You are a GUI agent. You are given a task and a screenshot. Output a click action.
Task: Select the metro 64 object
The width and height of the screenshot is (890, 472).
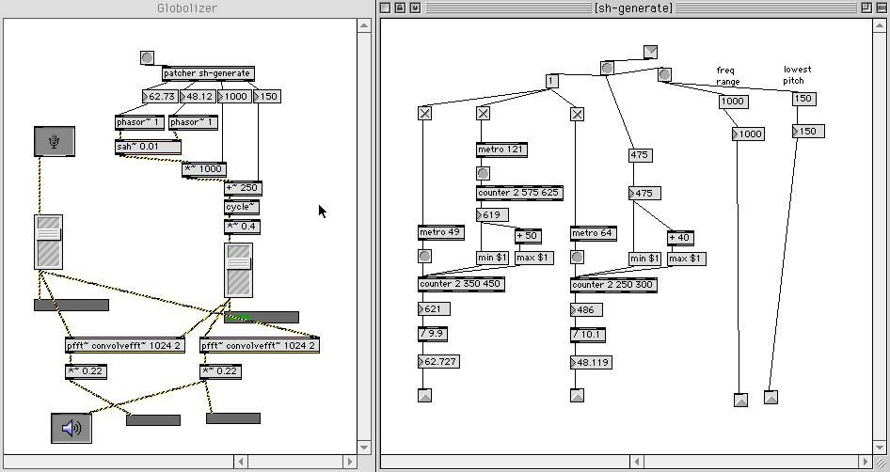[x=593, y=233]
